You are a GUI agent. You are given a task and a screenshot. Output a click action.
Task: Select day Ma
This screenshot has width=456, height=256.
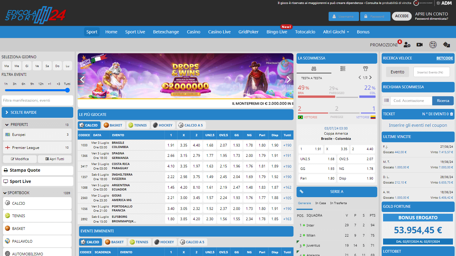[x=7, y=66]
